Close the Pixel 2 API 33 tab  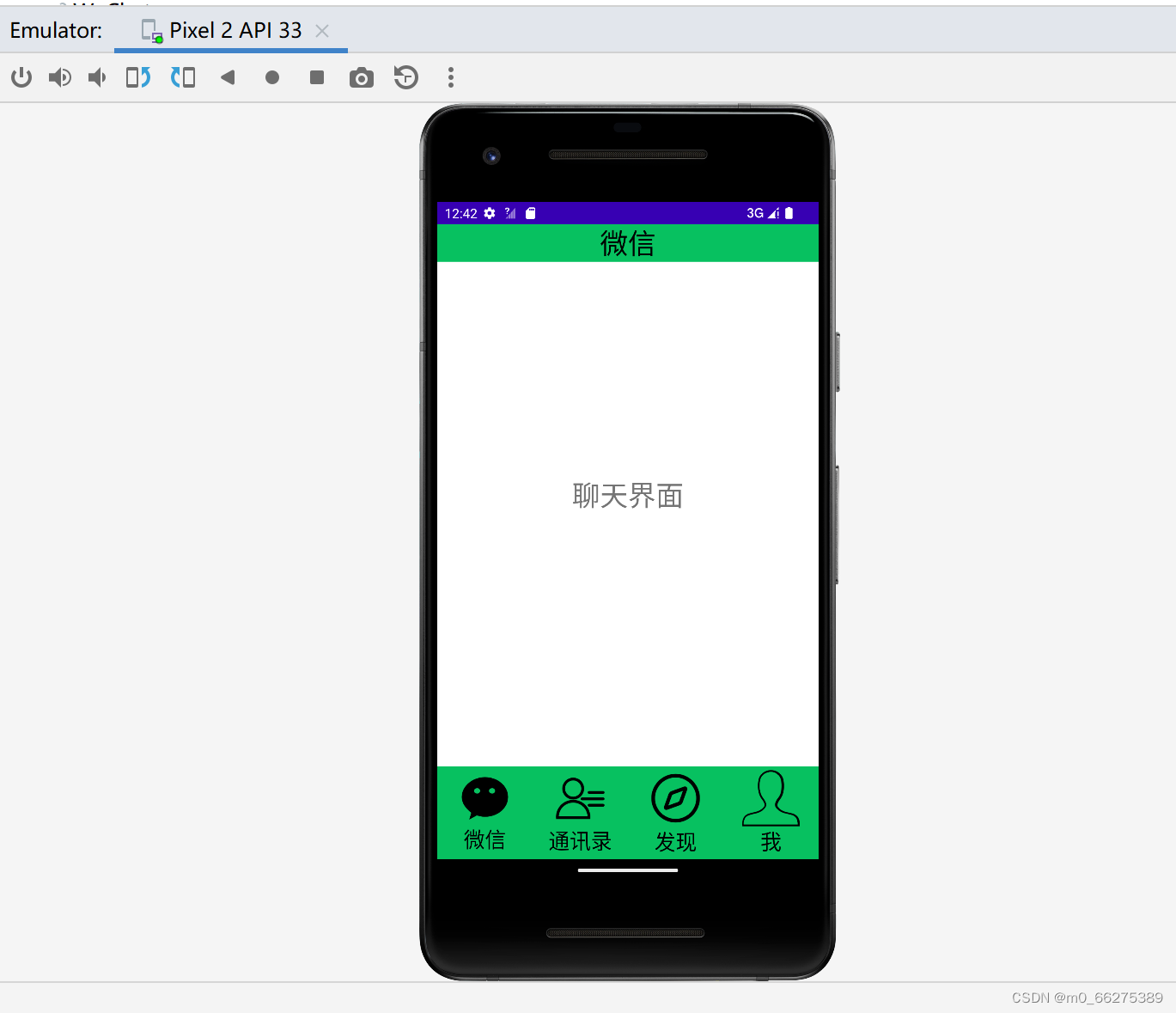tap(322, 31)
